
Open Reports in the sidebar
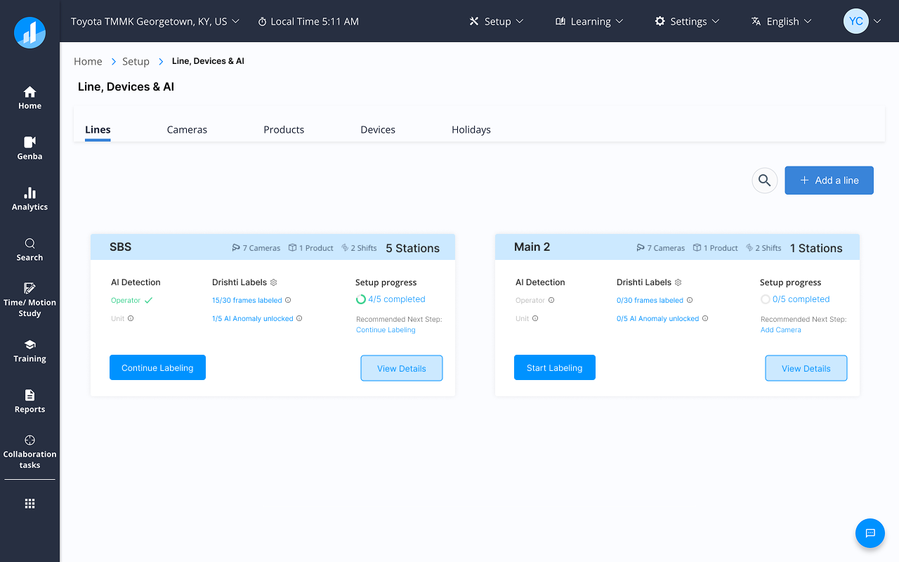tap(29, 401)
